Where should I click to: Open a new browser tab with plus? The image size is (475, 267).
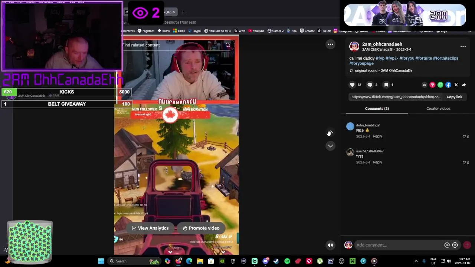(x=183, y=12)
